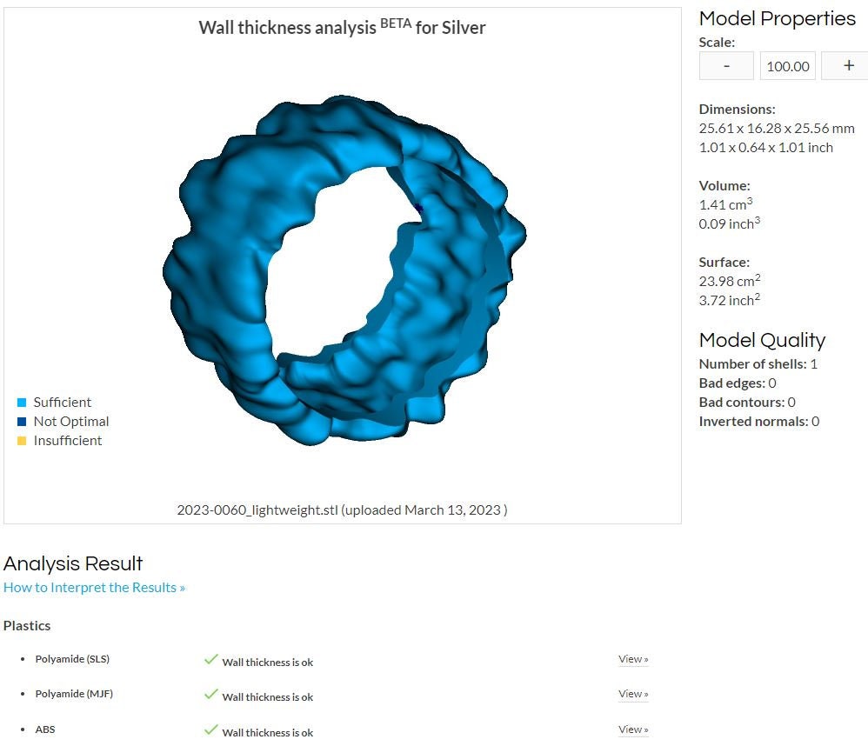Select the Polyamide (MJF) material item
This screenshot has height=746, width=868.
pyautogui.click(x=74, y=694)
